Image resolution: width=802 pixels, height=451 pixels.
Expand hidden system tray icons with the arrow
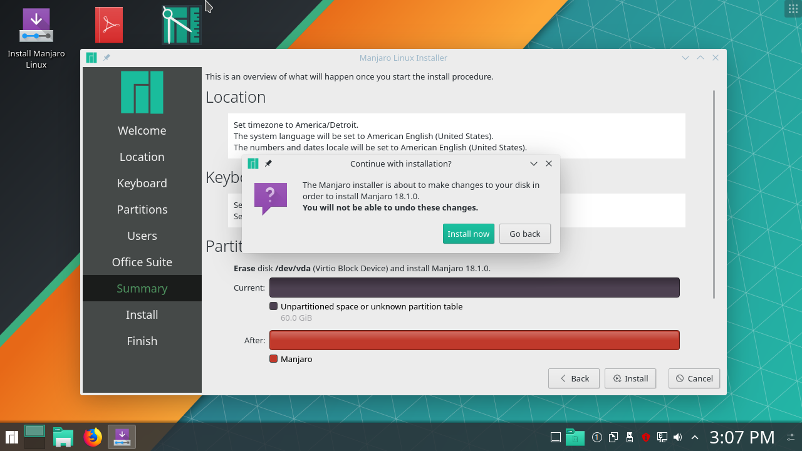tap(694, 437)
